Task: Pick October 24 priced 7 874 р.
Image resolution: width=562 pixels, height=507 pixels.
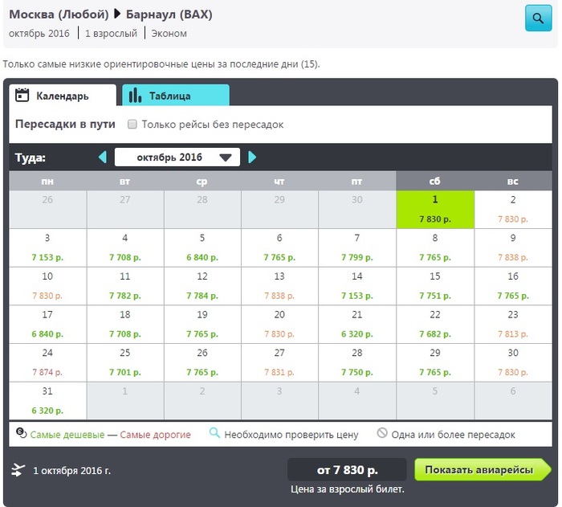Action: (47, 362)
